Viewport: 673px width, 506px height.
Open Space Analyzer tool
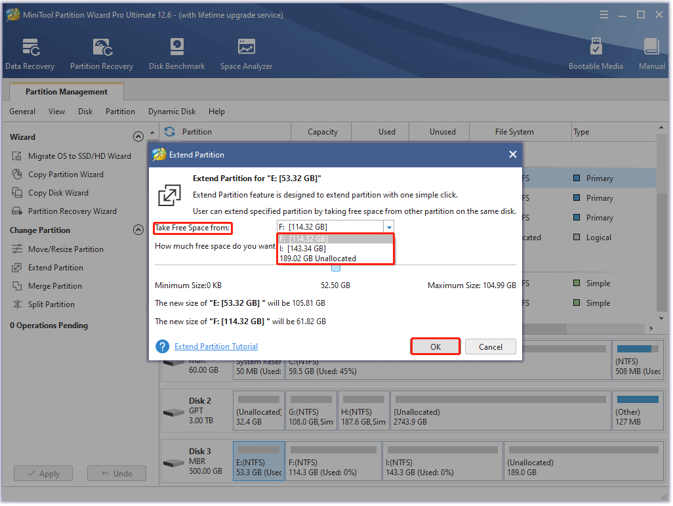pos(247,54)
